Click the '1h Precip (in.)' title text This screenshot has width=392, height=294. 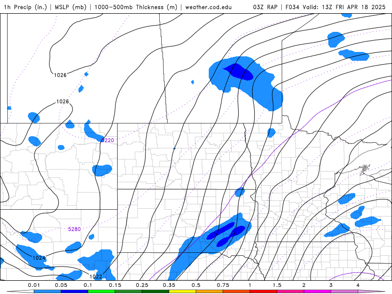coord(25,7)
